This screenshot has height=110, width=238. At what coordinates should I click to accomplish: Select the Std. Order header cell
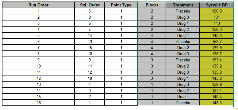90,5
